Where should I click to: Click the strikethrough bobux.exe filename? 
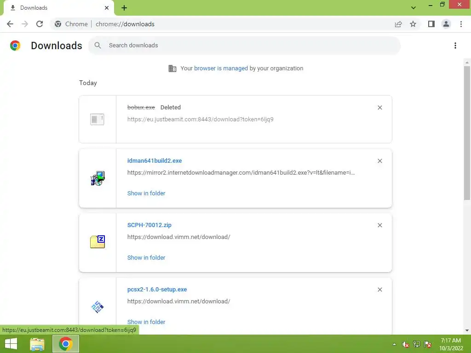[x=141, y=107]
